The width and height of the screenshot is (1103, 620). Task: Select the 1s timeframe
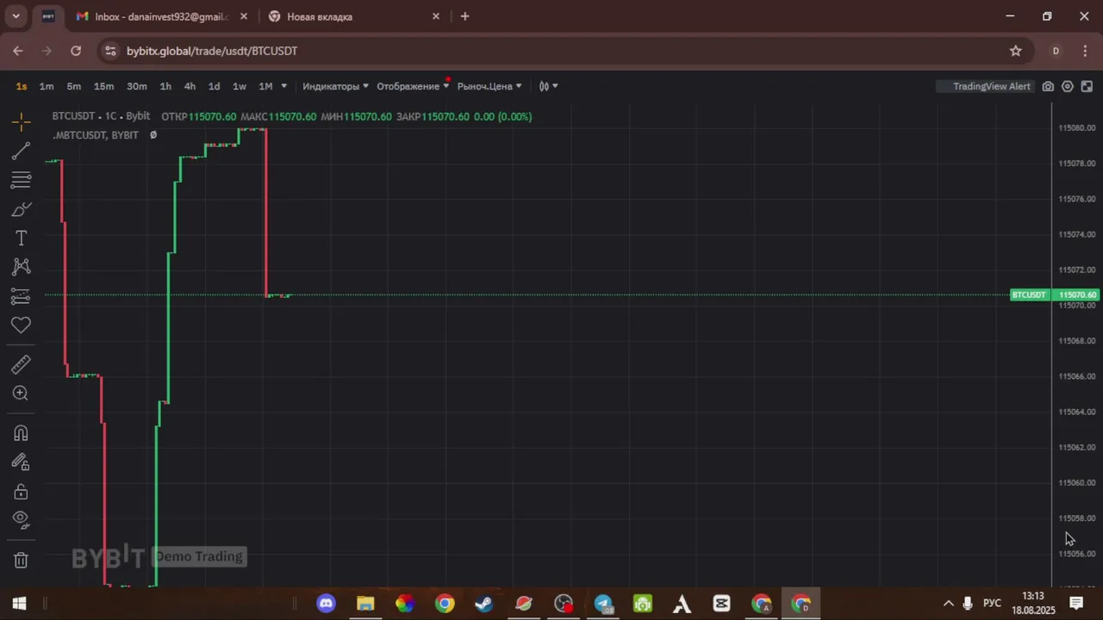point(22,86)
